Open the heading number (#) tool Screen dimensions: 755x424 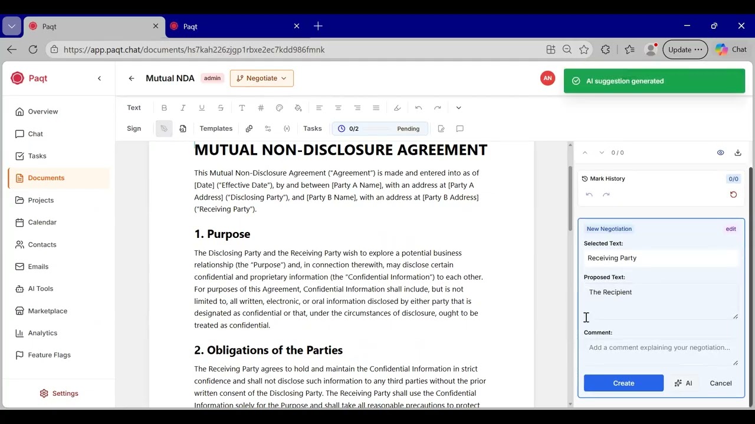261,108
